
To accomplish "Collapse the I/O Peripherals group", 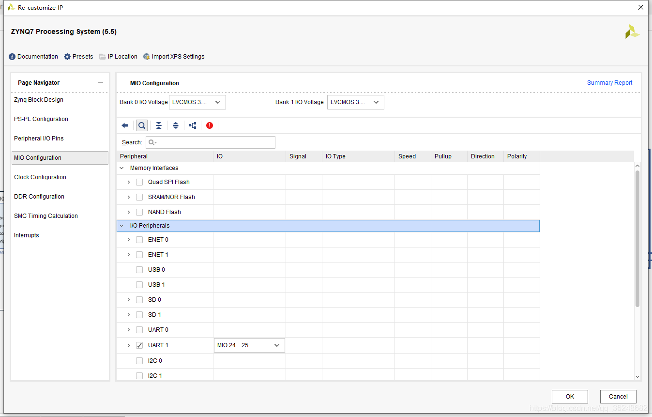I will (121, 226).
